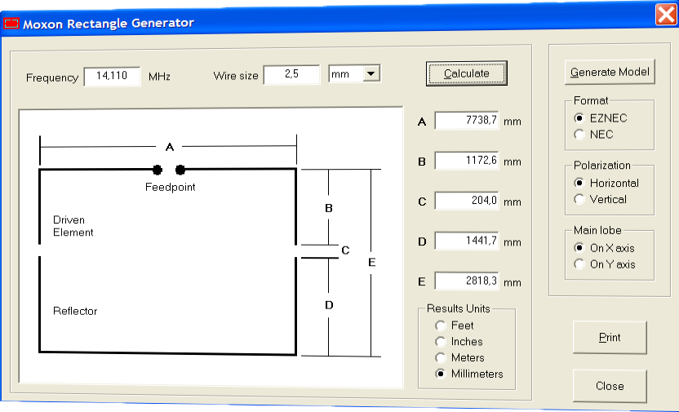Click dimension A result field 7738,7

(x=467, y=120)
